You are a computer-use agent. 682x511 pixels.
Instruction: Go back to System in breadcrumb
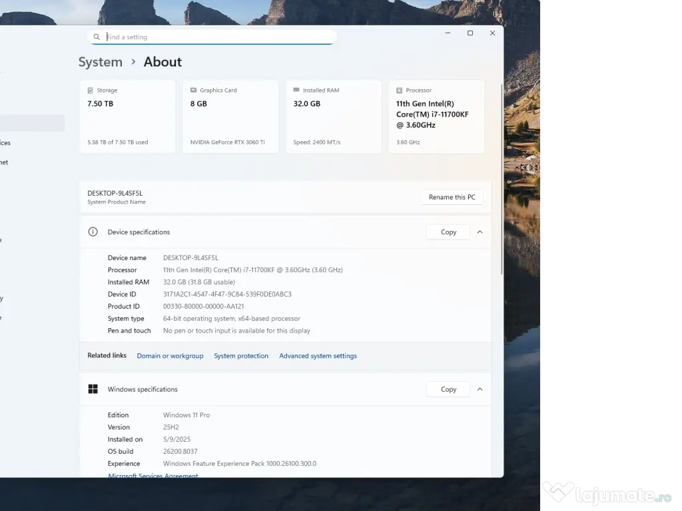pyautogui.click(x=101, y=62)
